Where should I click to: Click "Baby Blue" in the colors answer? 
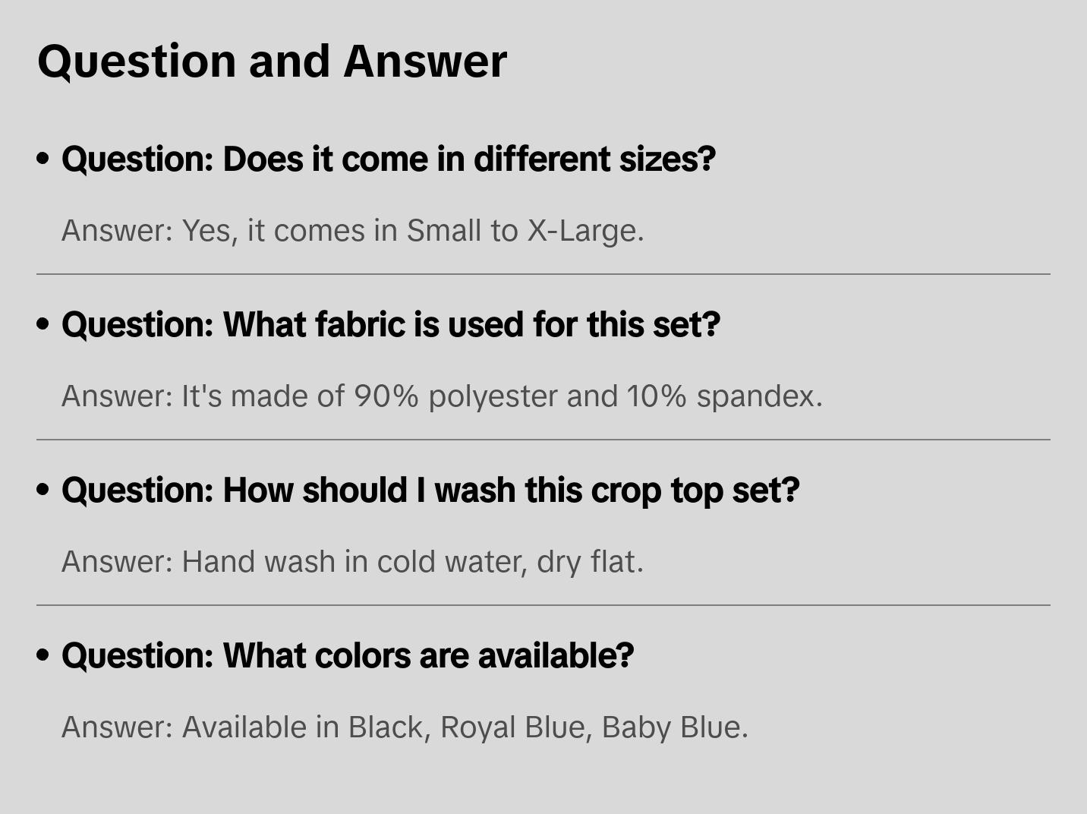pyautogui.click(x=672, y=727)
